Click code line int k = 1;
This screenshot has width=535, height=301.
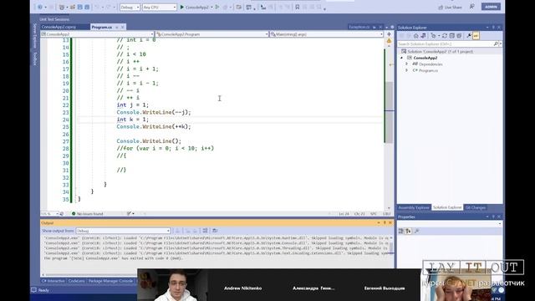[x=133, y=120]
